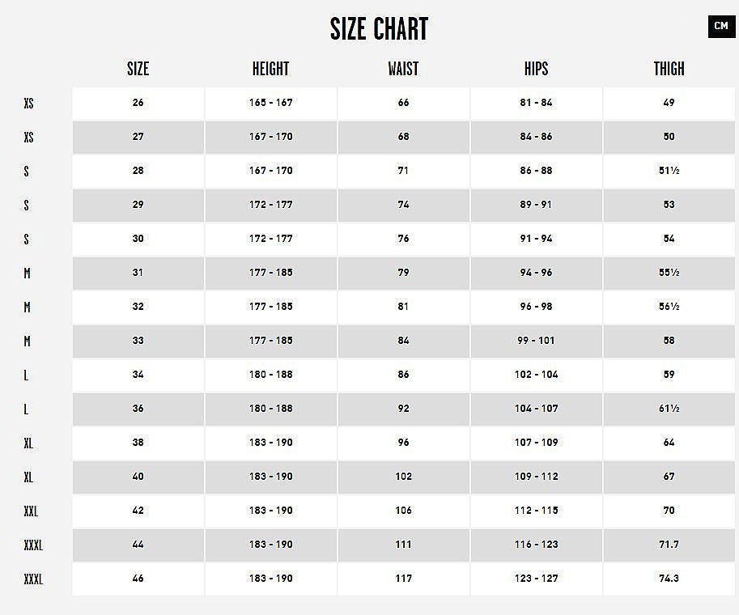Select the size 36 cell
Screen dimensions: 739x615
click(x=138, y=409)
